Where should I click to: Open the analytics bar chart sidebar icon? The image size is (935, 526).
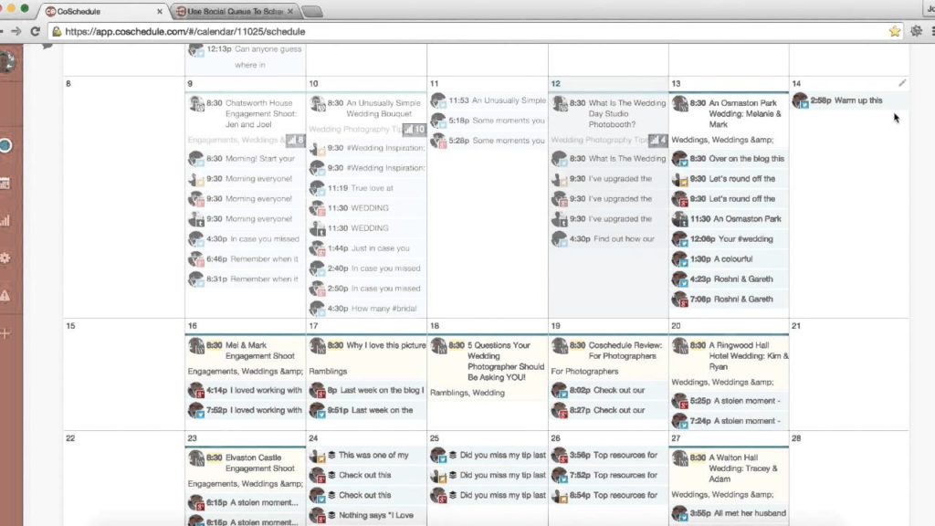click(x=5, y=221)
